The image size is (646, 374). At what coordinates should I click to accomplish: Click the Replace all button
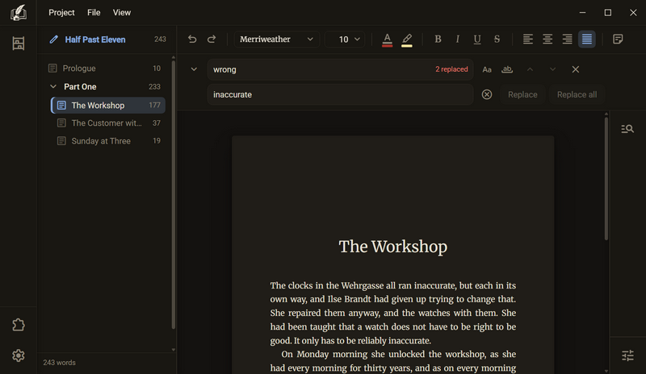coord(577,94)
